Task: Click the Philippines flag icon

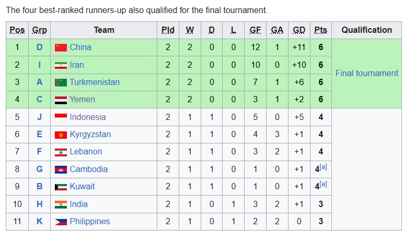Action: click(61, 222)
